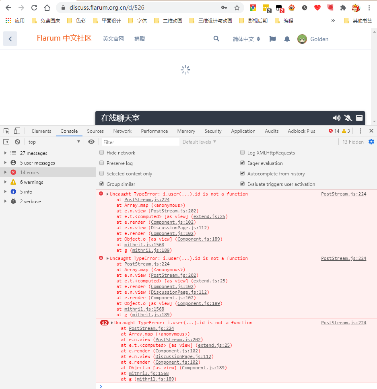Expand the 14 errors group
This screenshot has height=389, width=377.
(x=5, y=172)
